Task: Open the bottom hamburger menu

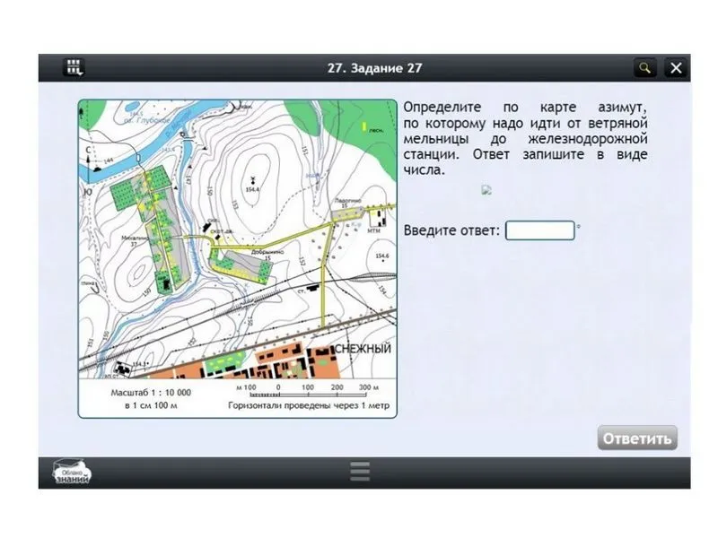Action: pos(360,472)
